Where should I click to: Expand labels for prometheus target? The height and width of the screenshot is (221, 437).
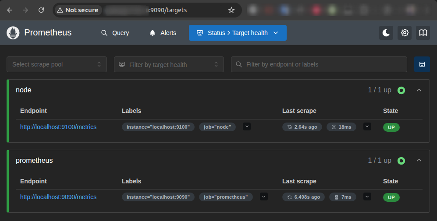coord(264,196)
